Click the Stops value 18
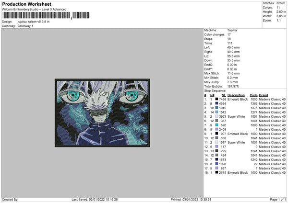288x203 pixels. point(229,39)
